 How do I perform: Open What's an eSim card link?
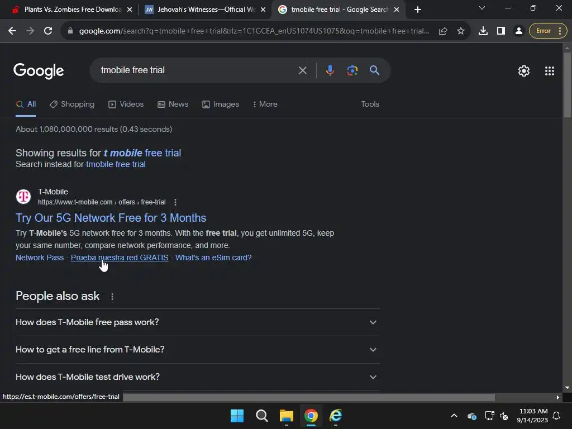[x=213, y=258]
